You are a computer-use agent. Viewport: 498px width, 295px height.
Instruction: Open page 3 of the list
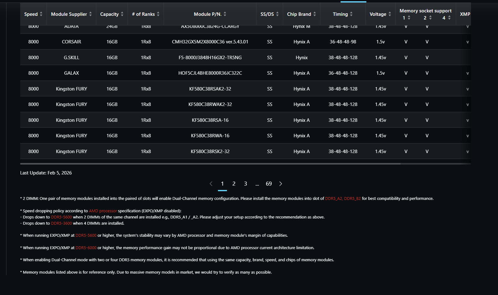click(246, 184)
